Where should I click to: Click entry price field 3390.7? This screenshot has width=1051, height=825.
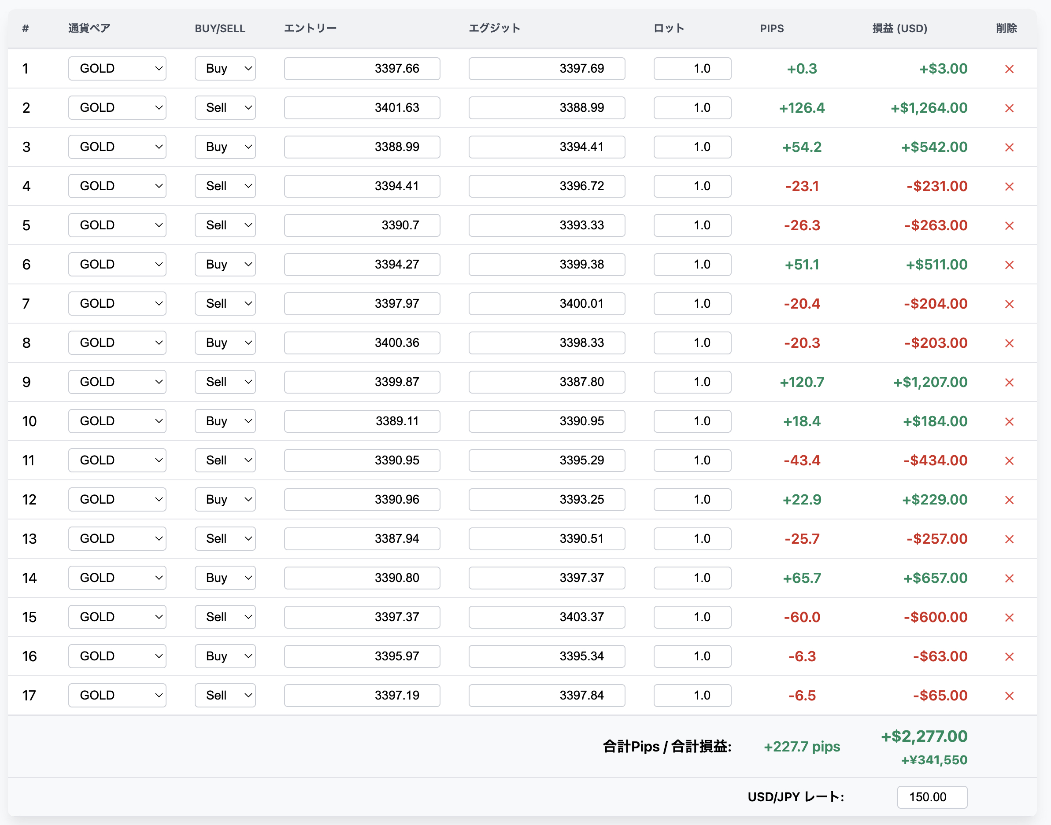click(x=362, y=225)
